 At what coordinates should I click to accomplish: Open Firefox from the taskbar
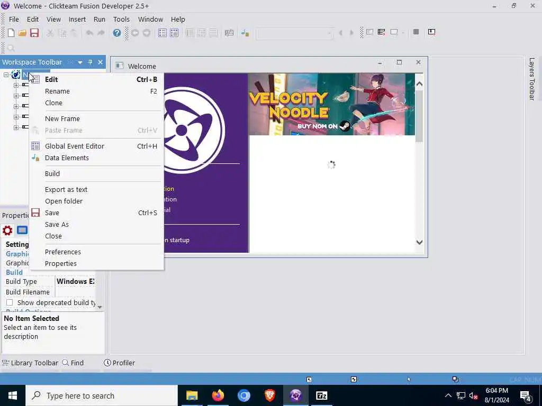pyautogui.click(x=218, y=395)
